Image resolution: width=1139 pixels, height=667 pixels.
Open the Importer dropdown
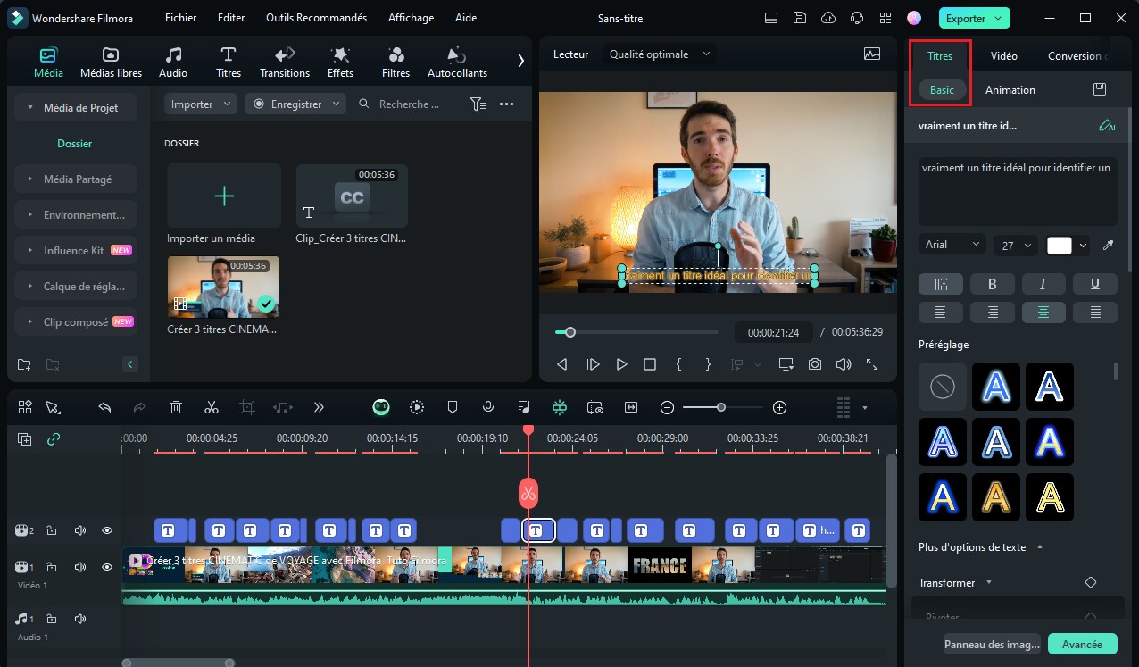click(x=201, y=104)
